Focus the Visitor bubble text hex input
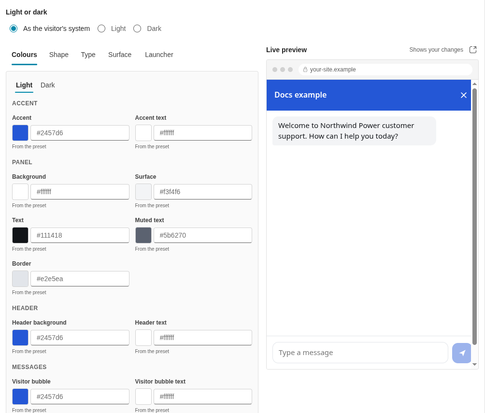The height and width of the screenshot is (413, 485). (x=203, y=397)
